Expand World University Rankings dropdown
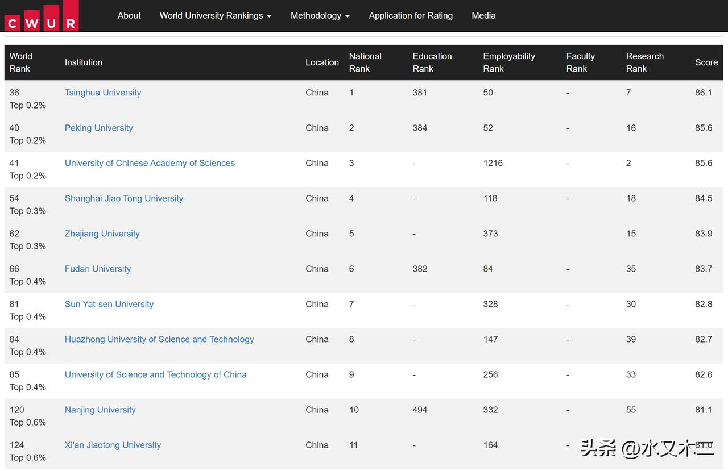728x471 pixels. 216,16
